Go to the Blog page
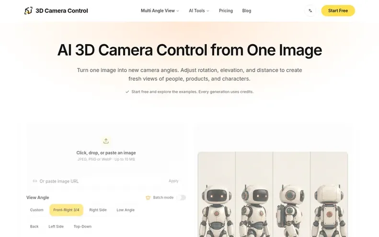This screenshot has height=237, width=379. 247,11
